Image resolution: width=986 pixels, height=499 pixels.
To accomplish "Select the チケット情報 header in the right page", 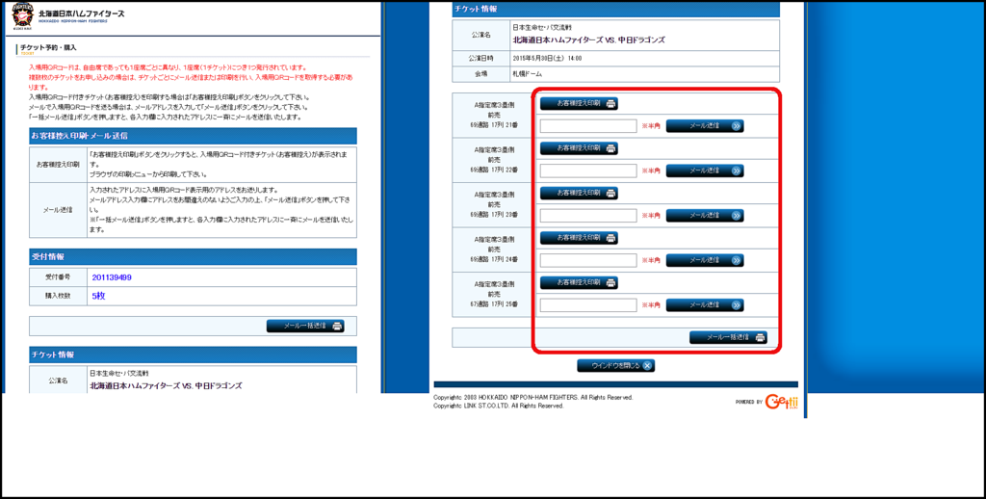I will (x=615, y=9).
